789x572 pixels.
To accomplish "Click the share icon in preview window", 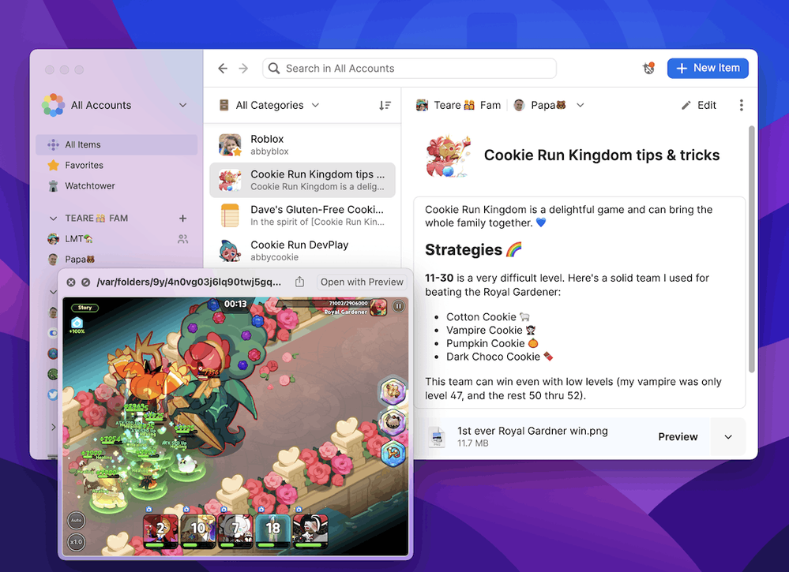I will pos(299,282).
